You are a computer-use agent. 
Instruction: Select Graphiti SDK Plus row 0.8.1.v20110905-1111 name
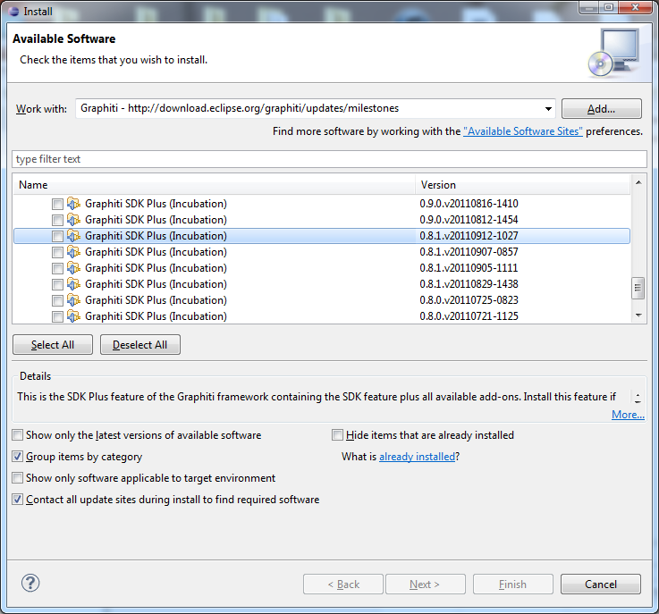[156, 268]
